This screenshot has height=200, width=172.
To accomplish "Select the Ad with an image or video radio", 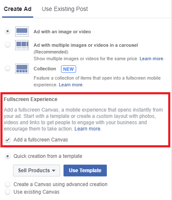I will [8, 31].
